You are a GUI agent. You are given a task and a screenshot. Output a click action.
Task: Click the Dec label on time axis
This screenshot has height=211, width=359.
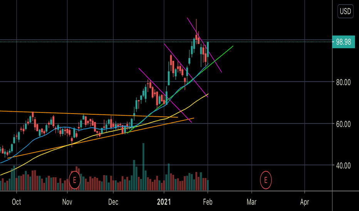click(x=113, y=202)
